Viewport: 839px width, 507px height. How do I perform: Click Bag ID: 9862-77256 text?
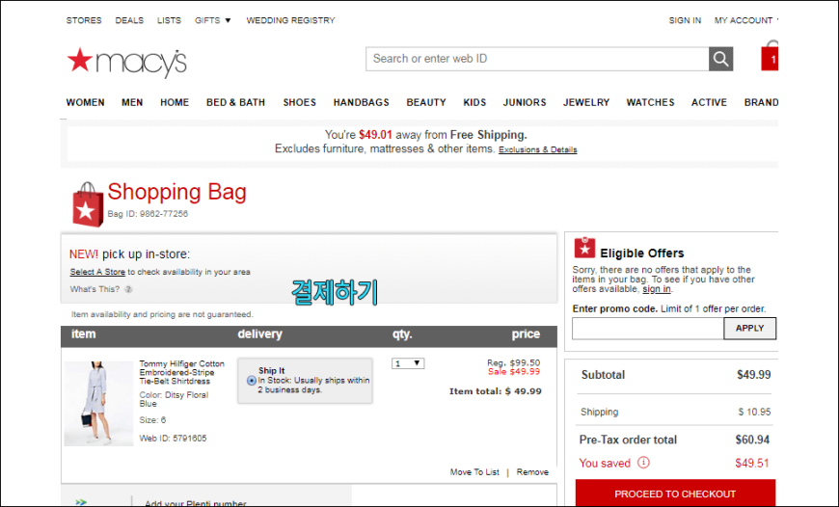[x=148, y=214]
